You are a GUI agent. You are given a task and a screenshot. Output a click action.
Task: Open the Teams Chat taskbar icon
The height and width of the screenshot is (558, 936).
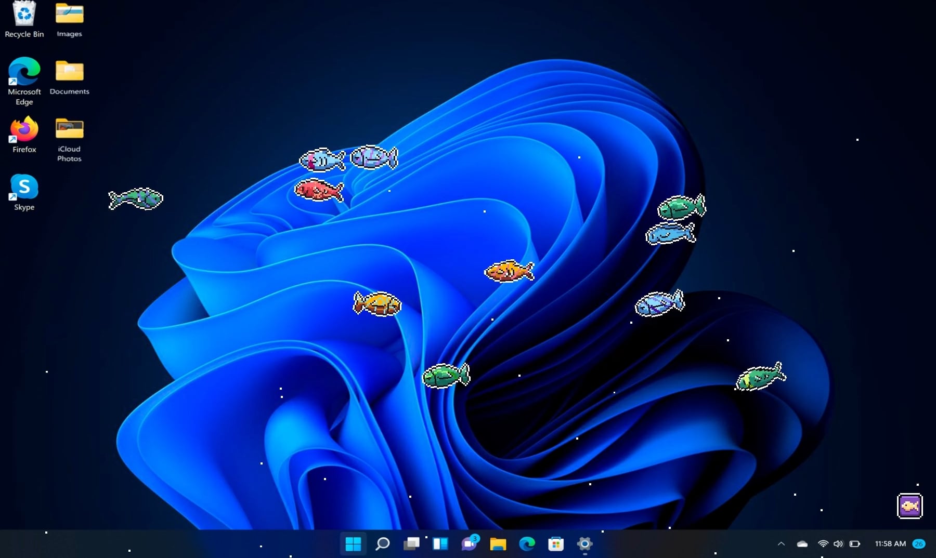click(469, 543)
